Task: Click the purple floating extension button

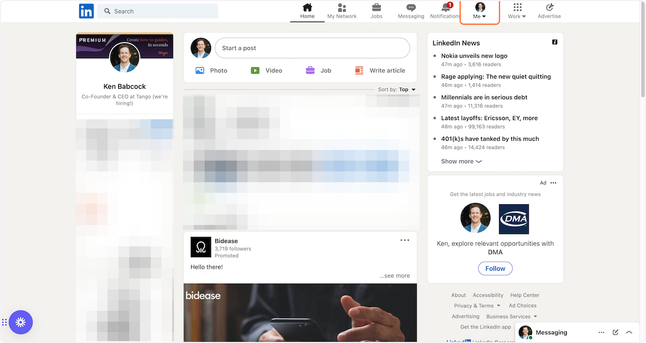Action: (x=20, y=323)
